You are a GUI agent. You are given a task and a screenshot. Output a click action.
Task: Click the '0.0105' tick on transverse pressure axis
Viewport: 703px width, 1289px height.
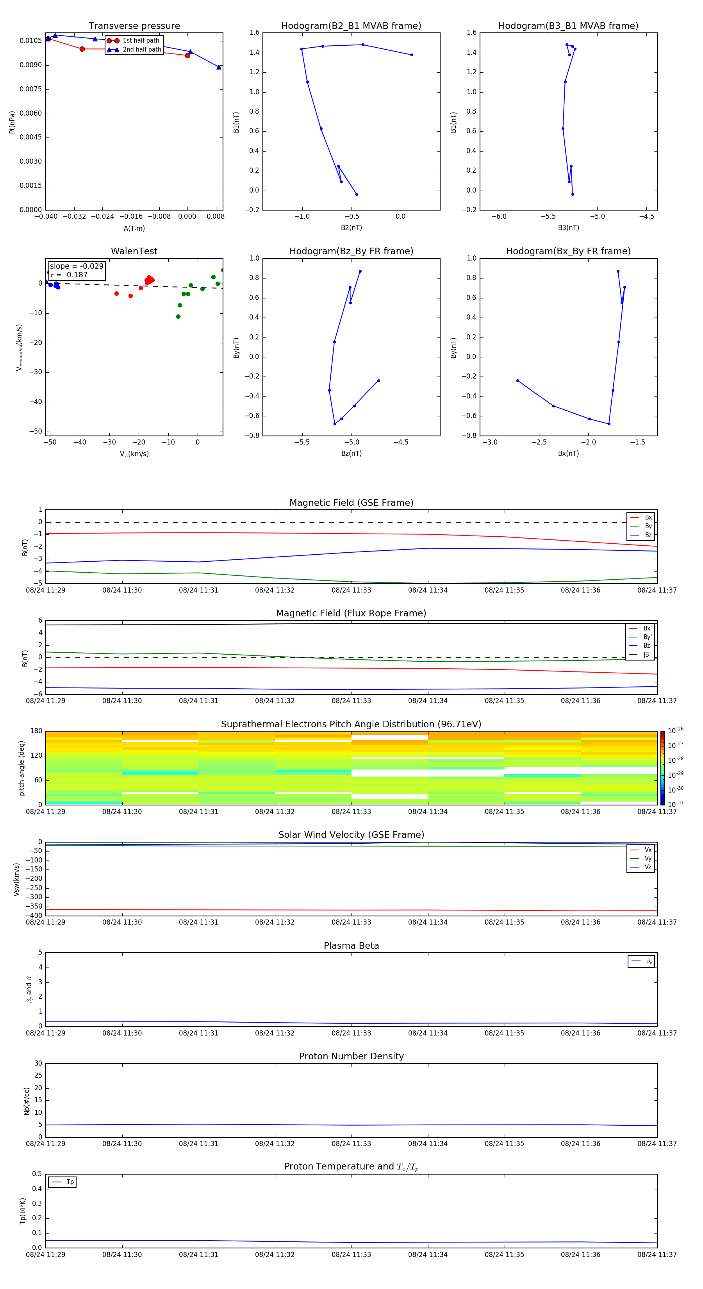point(30,41)
